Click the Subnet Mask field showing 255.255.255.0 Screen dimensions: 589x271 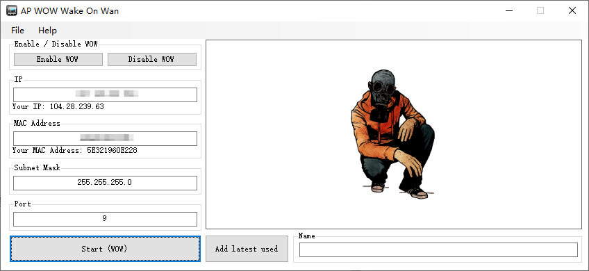pos(105,183)
